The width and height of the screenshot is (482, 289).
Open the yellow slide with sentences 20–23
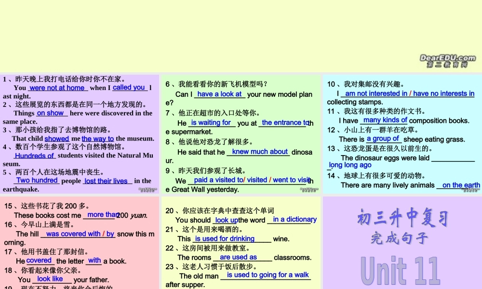pyautogui.click(x=241, y=243)
